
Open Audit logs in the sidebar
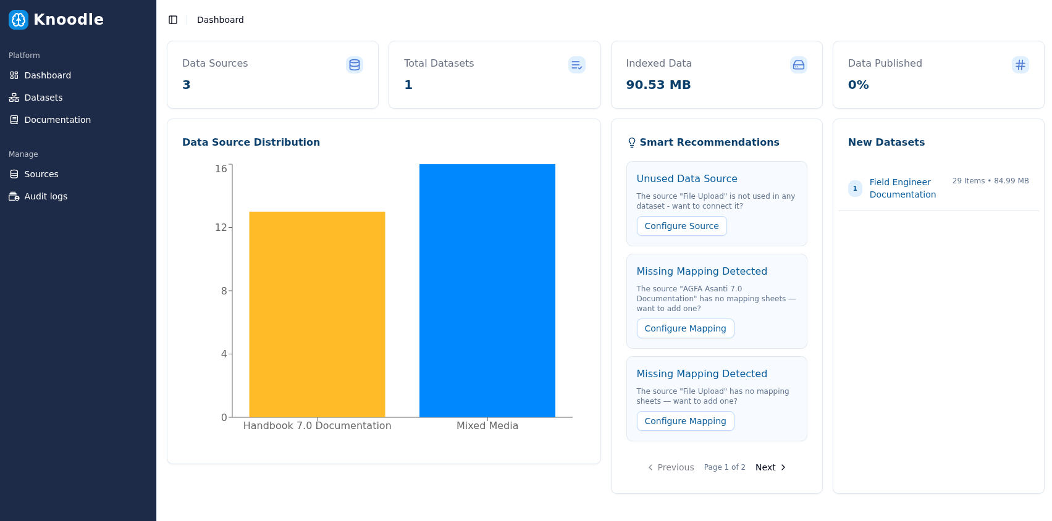[x=46, y=196]
